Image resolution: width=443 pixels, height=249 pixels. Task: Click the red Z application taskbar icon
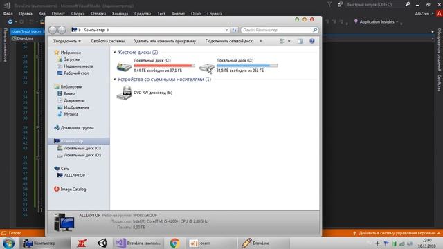pyautogui.click(x=82, y=243)
